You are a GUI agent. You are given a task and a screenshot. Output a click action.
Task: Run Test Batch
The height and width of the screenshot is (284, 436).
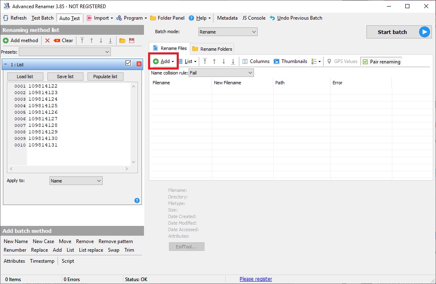42,18
